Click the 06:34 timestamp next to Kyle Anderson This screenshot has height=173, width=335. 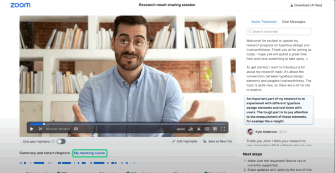point(283,132)
